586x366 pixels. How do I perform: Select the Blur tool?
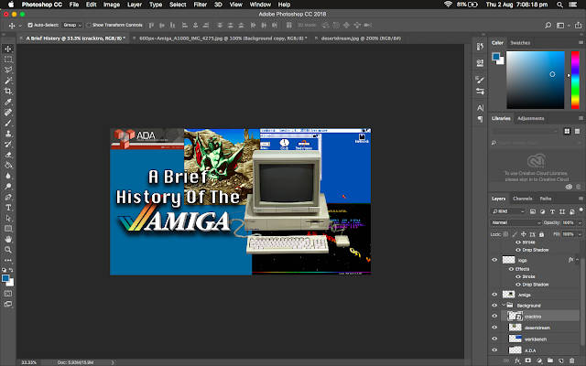tap(8, 176)
